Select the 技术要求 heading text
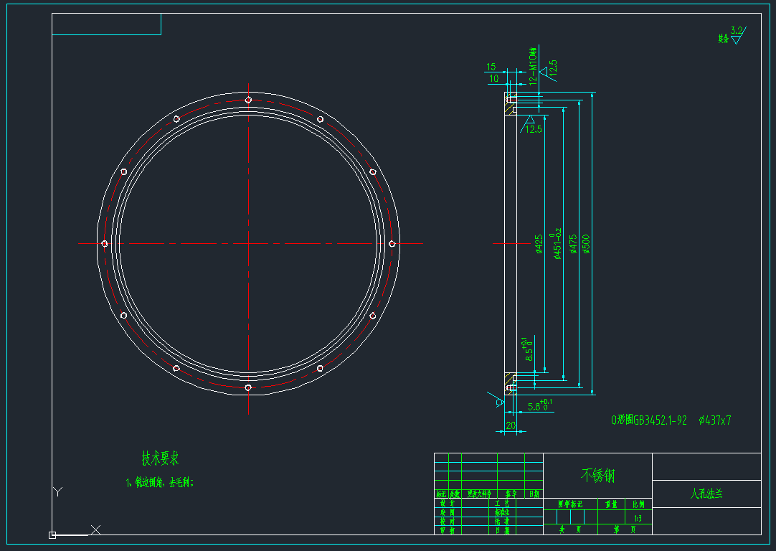Screen dimensions: 776x551 coord(161,458)
